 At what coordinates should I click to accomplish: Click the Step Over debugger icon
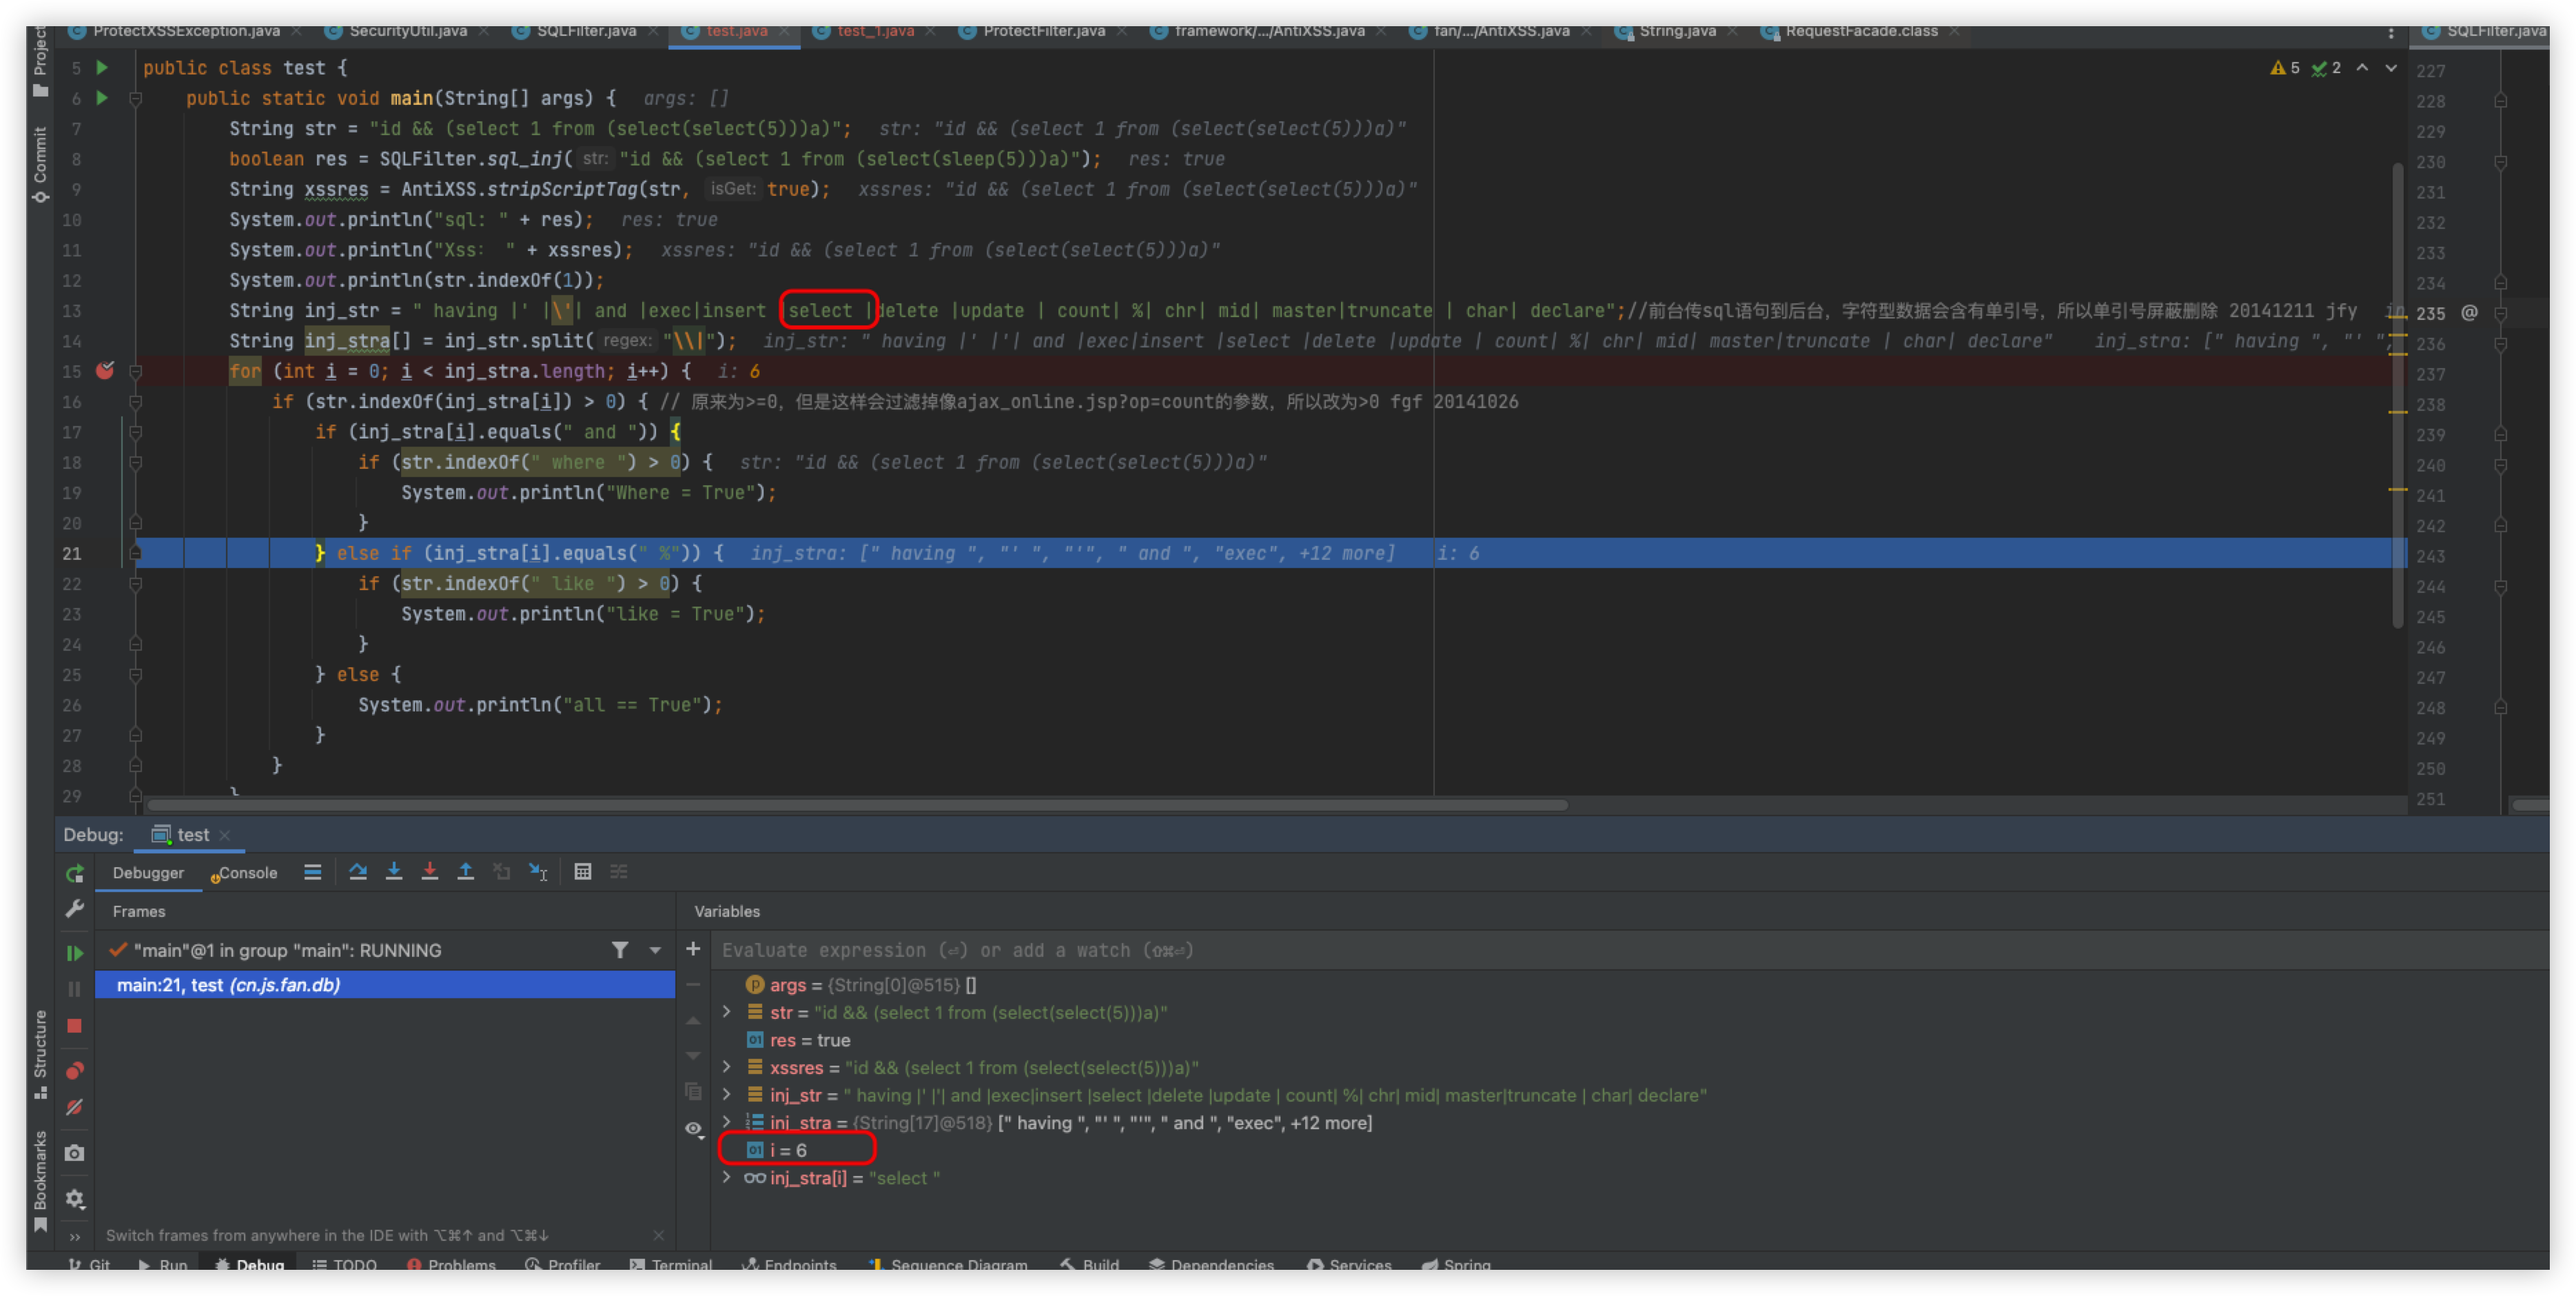(x=357, y=871)
